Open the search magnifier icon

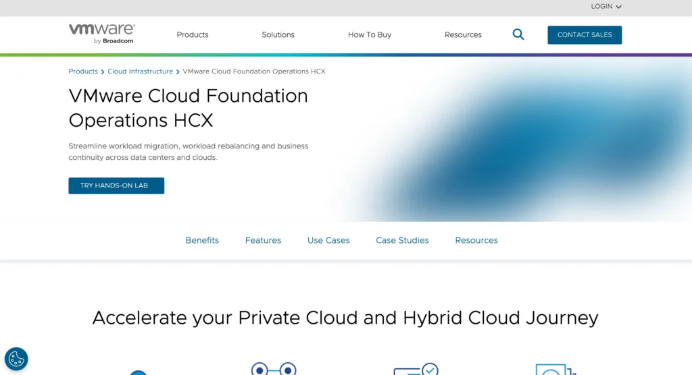[518, 34]
